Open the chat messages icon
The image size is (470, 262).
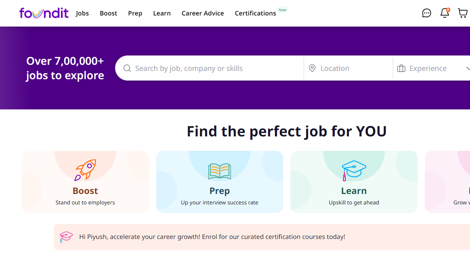point(426,13)
